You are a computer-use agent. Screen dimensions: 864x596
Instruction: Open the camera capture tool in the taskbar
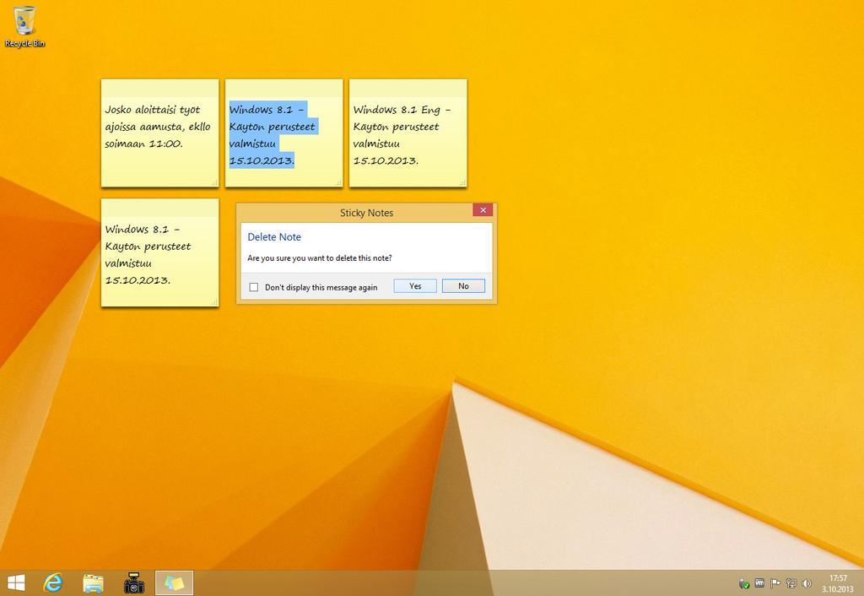pyautogui.click(x=134, y=583)
